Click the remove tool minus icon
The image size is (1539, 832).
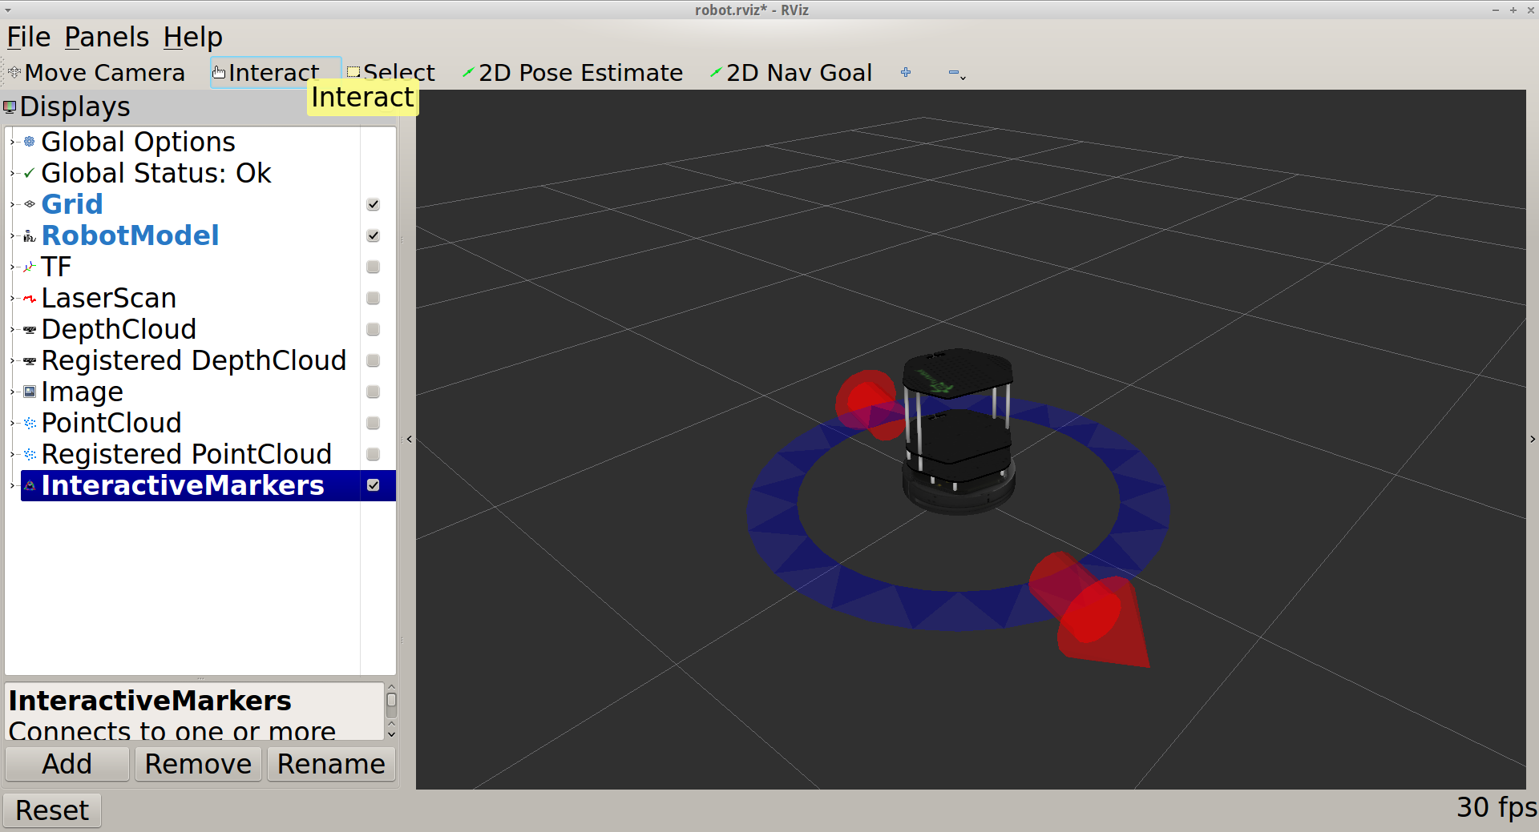tap(954, 73)
